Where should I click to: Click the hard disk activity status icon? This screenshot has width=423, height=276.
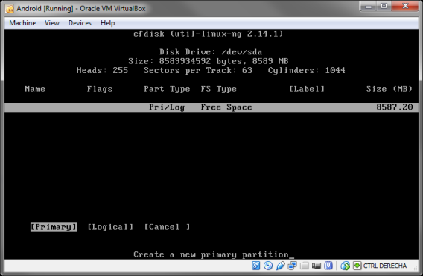click(255, 266)
